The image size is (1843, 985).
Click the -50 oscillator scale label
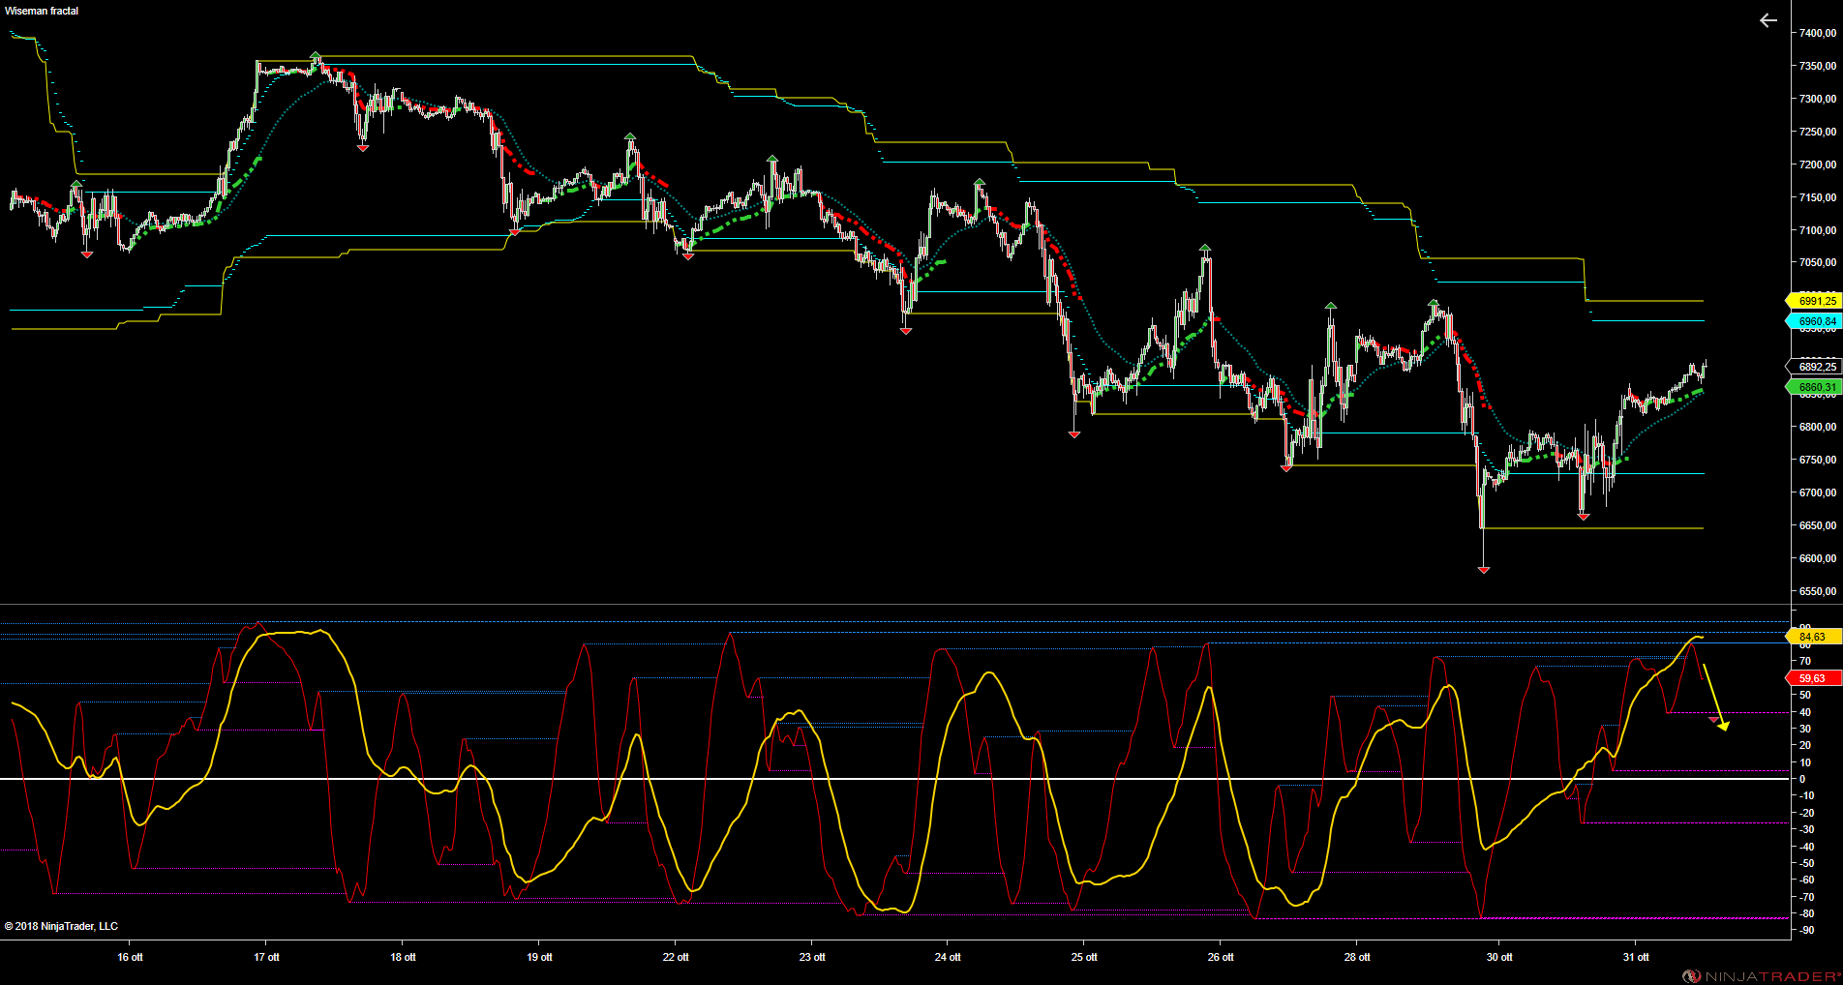[x=1806, y=863]
